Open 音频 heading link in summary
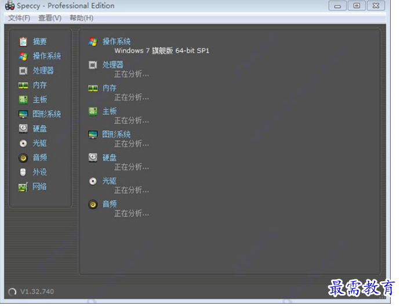This screenshot has height=306, width=400. click(110, 204)
